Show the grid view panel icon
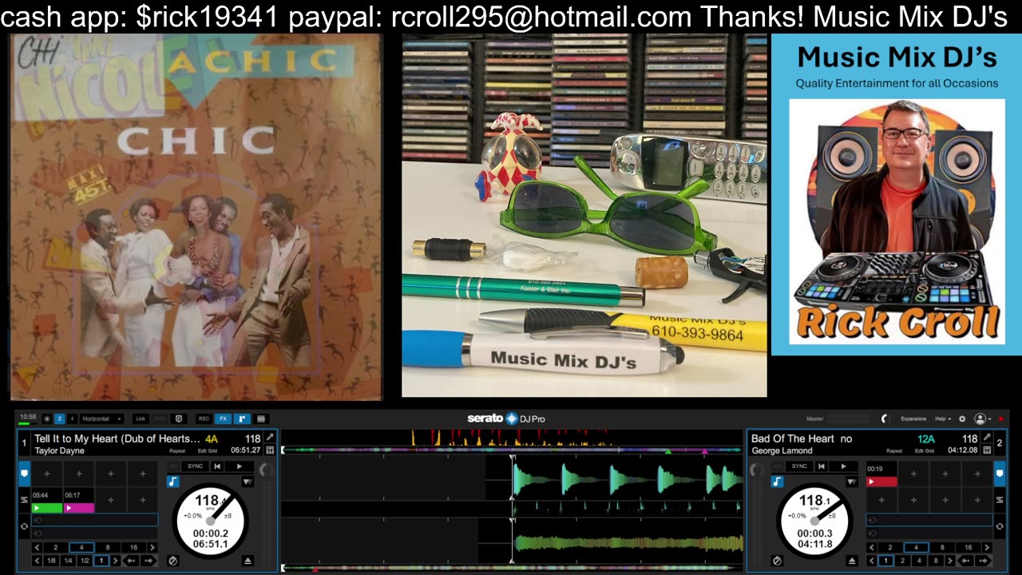 point(260,418)
